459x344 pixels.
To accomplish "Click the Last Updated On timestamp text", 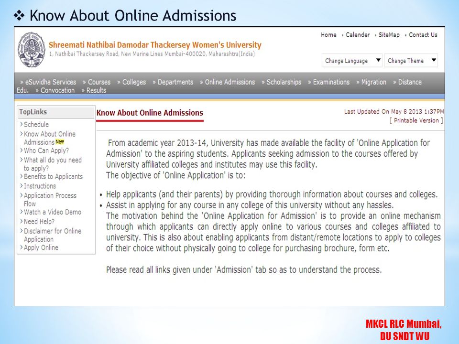I will point(393,111).
